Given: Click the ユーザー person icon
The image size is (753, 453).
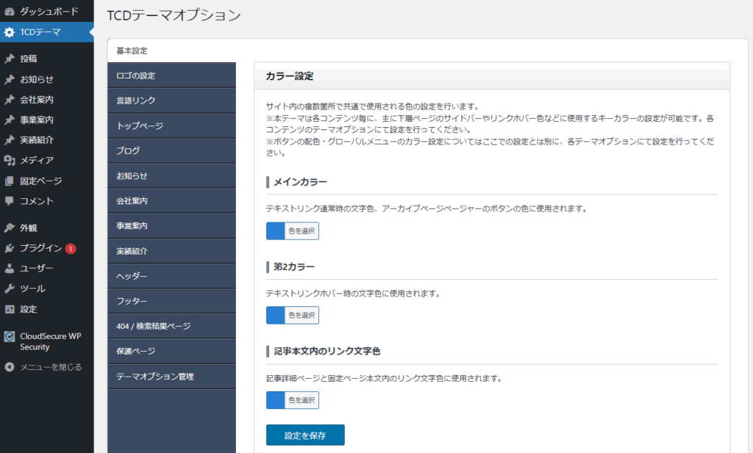Looking at the screenshot, I should tap(10, 269).
